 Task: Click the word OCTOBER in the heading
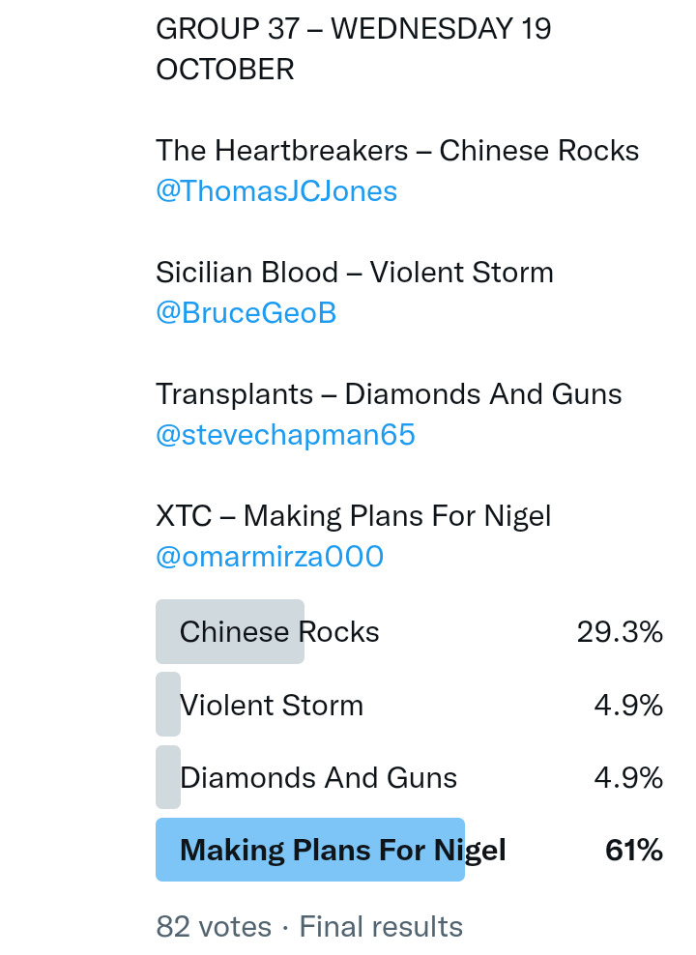(225, 70)
